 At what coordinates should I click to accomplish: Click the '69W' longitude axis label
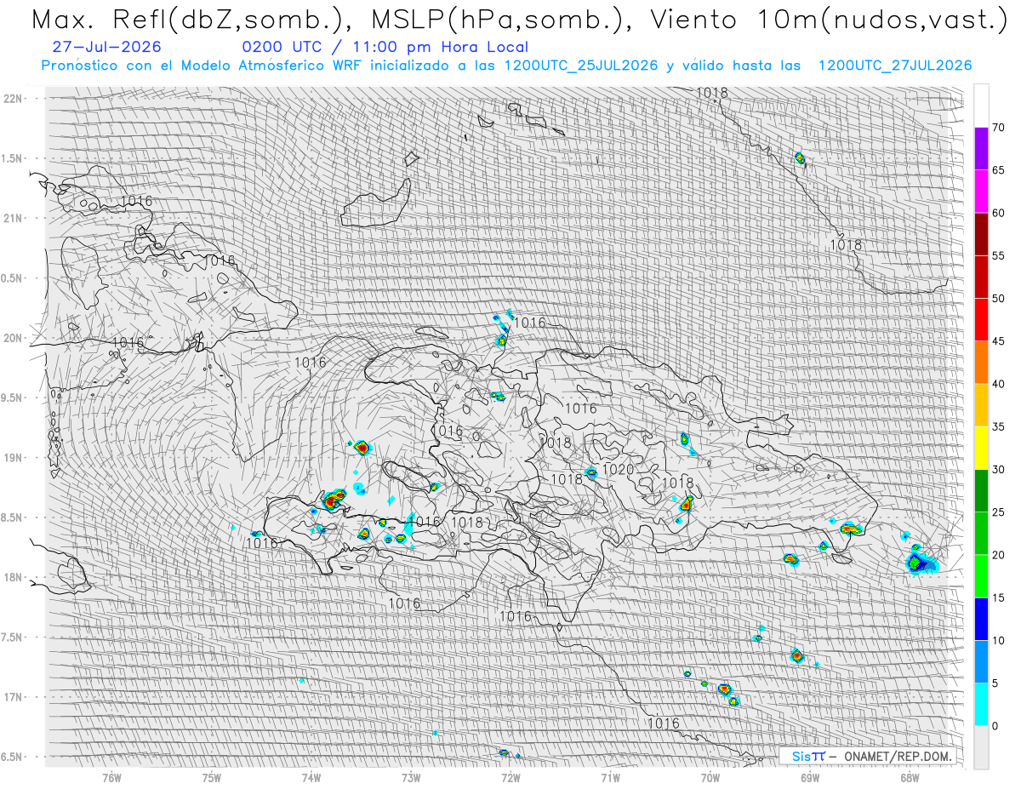pos(809,777)
